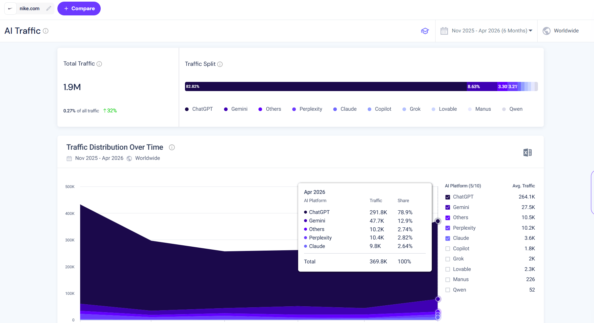Click the green 32% increase indicator
The height and width of the screenshot is (323, 594).
(110, 111)
